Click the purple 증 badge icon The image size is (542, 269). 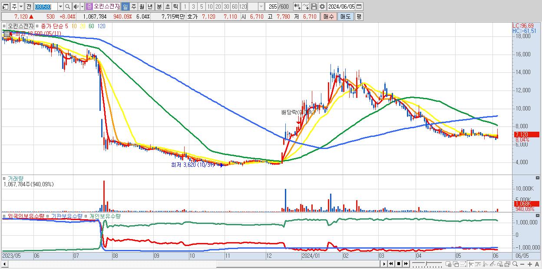pos(89,6)
